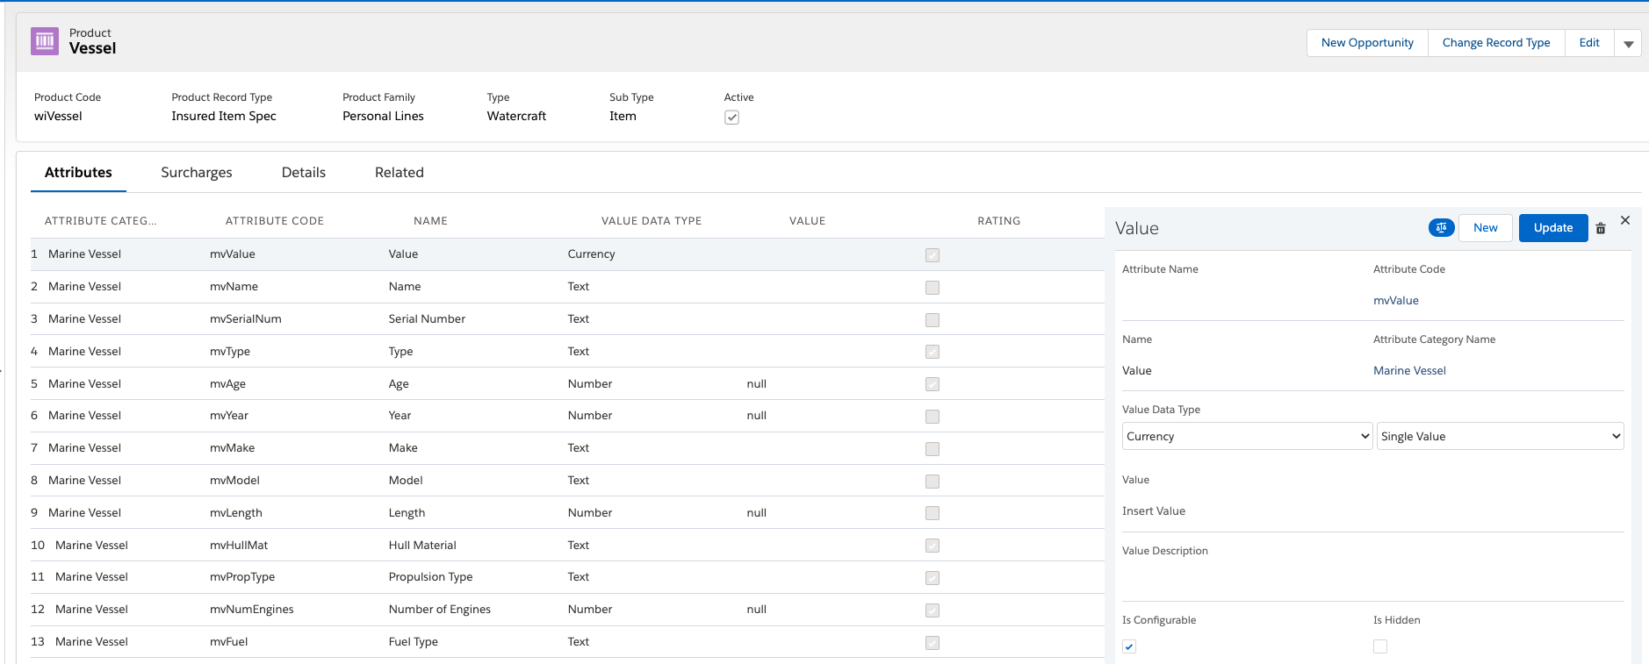Toggle the Is Hidden checkbox

coord(1380,646)
